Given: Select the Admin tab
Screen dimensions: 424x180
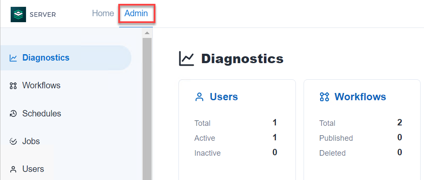Looking at the screenshot, I should [136, 13].
